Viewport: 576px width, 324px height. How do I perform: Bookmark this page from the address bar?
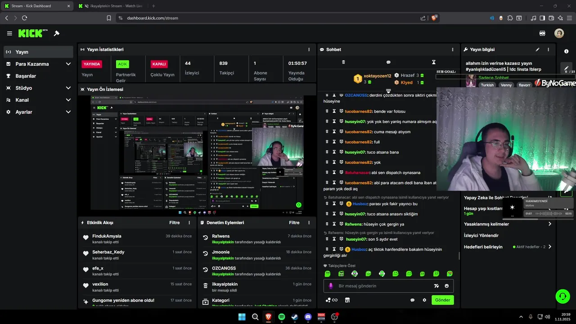[108, 18]
